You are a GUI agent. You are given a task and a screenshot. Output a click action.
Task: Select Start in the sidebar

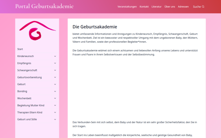click(x=20, y=49)
